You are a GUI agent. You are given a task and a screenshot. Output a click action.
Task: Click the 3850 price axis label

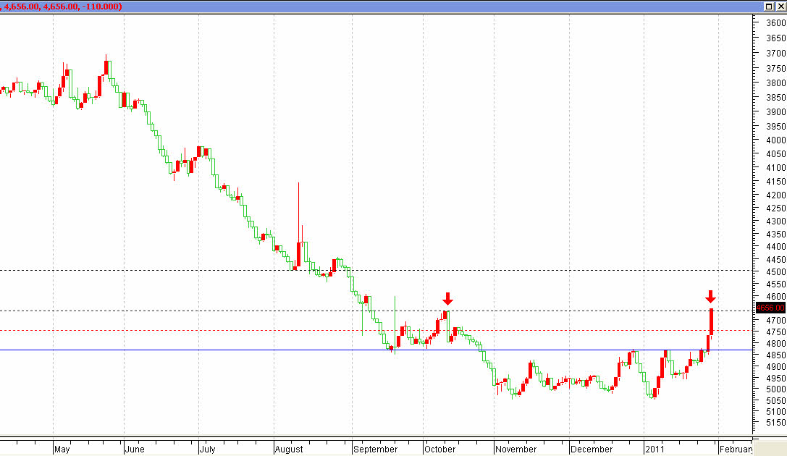point(776,97)
